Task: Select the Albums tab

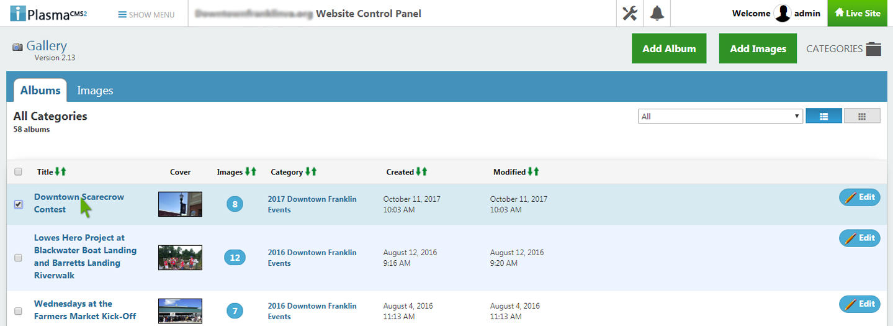Action: [40, 90]
